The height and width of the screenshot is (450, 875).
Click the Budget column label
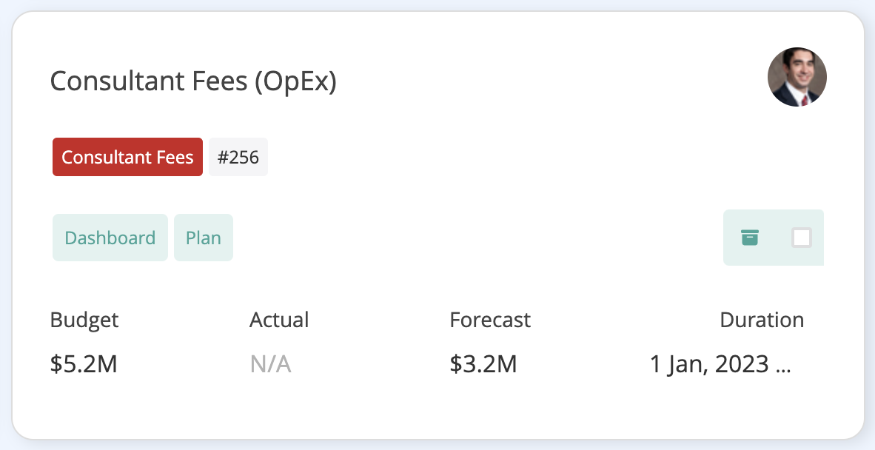point(84,320)
